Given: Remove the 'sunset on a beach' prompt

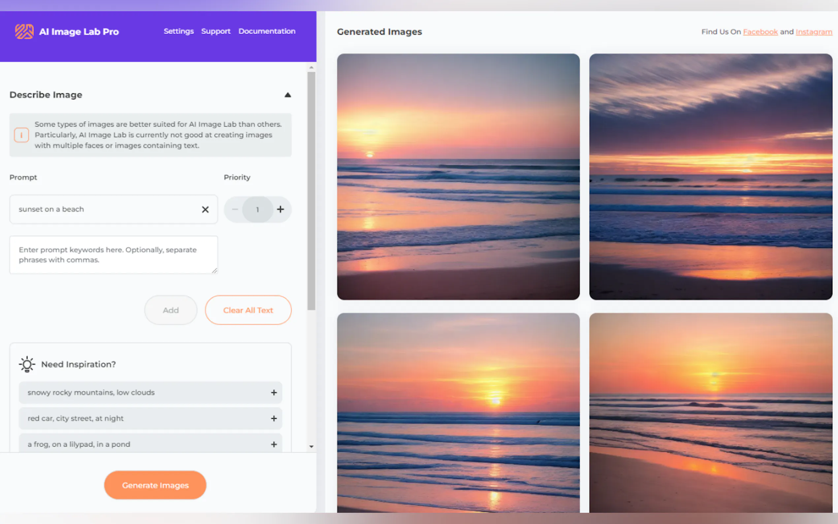Looking at the screenshot, I should point(205,209).
